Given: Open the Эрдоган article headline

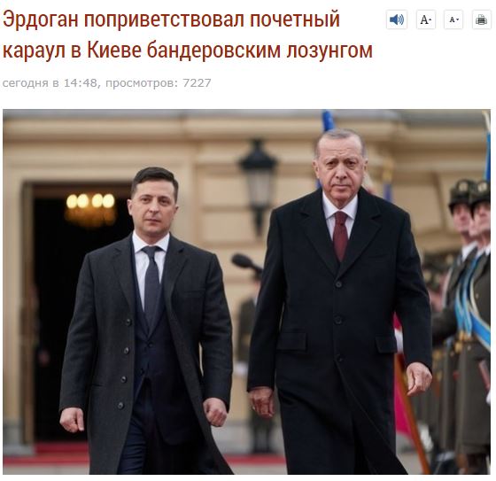Looking at the screenshot, I should 187,35.
